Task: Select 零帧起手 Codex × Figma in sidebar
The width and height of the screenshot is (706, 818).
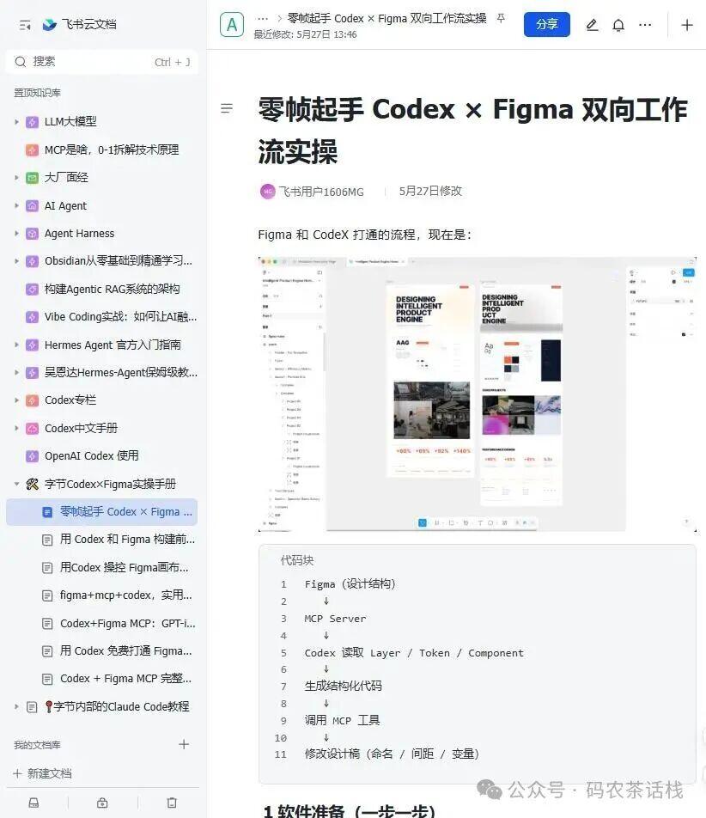Action: click(102, 512)
